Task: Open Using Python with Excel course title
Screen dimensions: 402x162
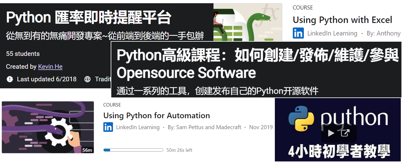Action: coord(342,20)
